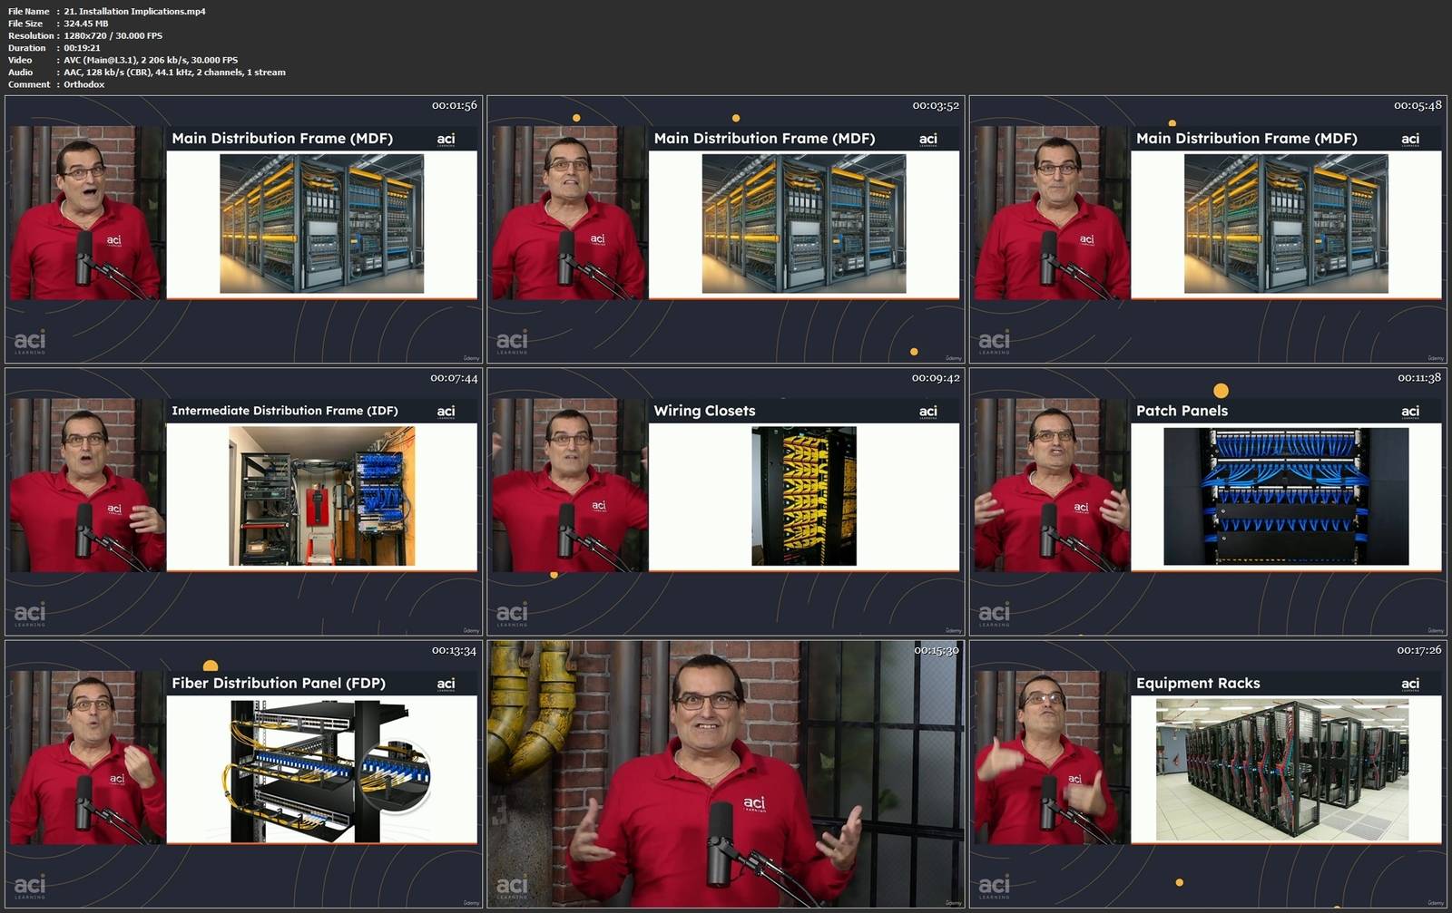Click the 00:17:26 timestamp label
The width and height of the screenshot is (1452, 913).
[x=1418, y=650]
